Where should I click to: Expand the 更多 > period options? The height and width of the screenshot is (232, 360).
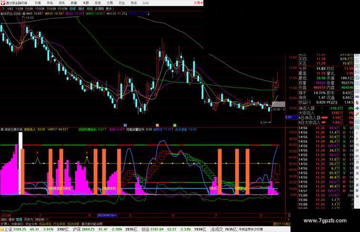110,9
